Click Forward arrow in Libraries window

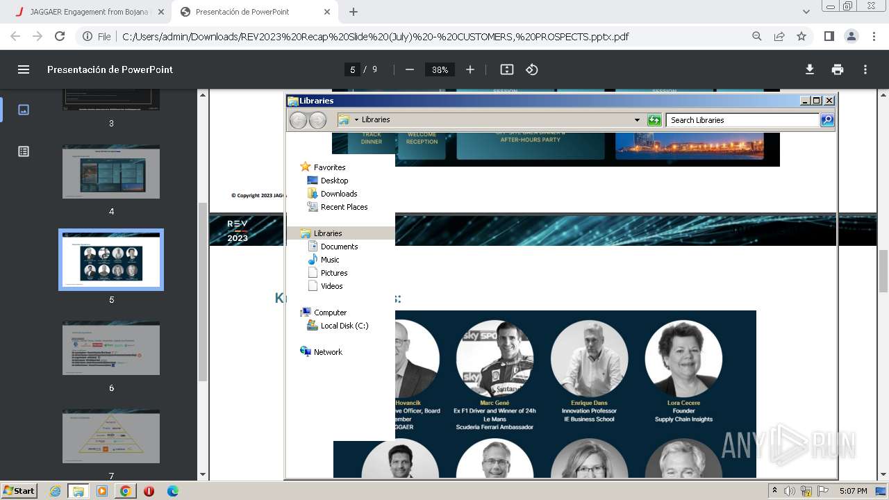(x=317, y=120)
